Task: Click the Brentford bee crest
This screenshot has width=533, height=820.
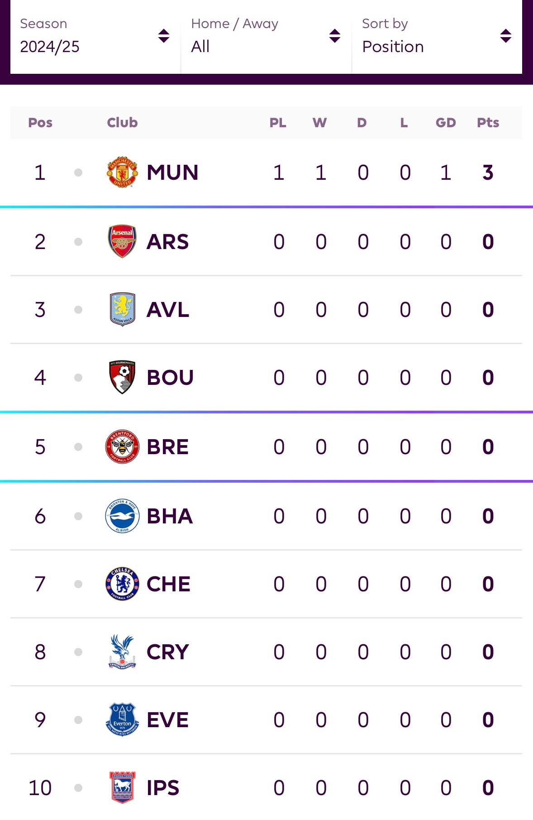Action: click(x=122, y=447)
